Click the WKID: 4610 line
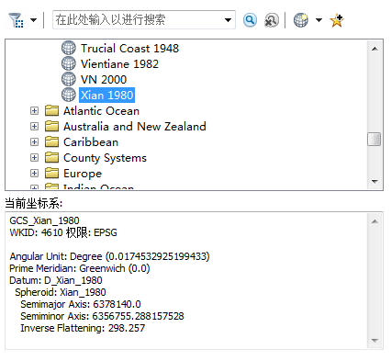Image resolution: width=391 pixels, height=361 pixels. point(63,232)
